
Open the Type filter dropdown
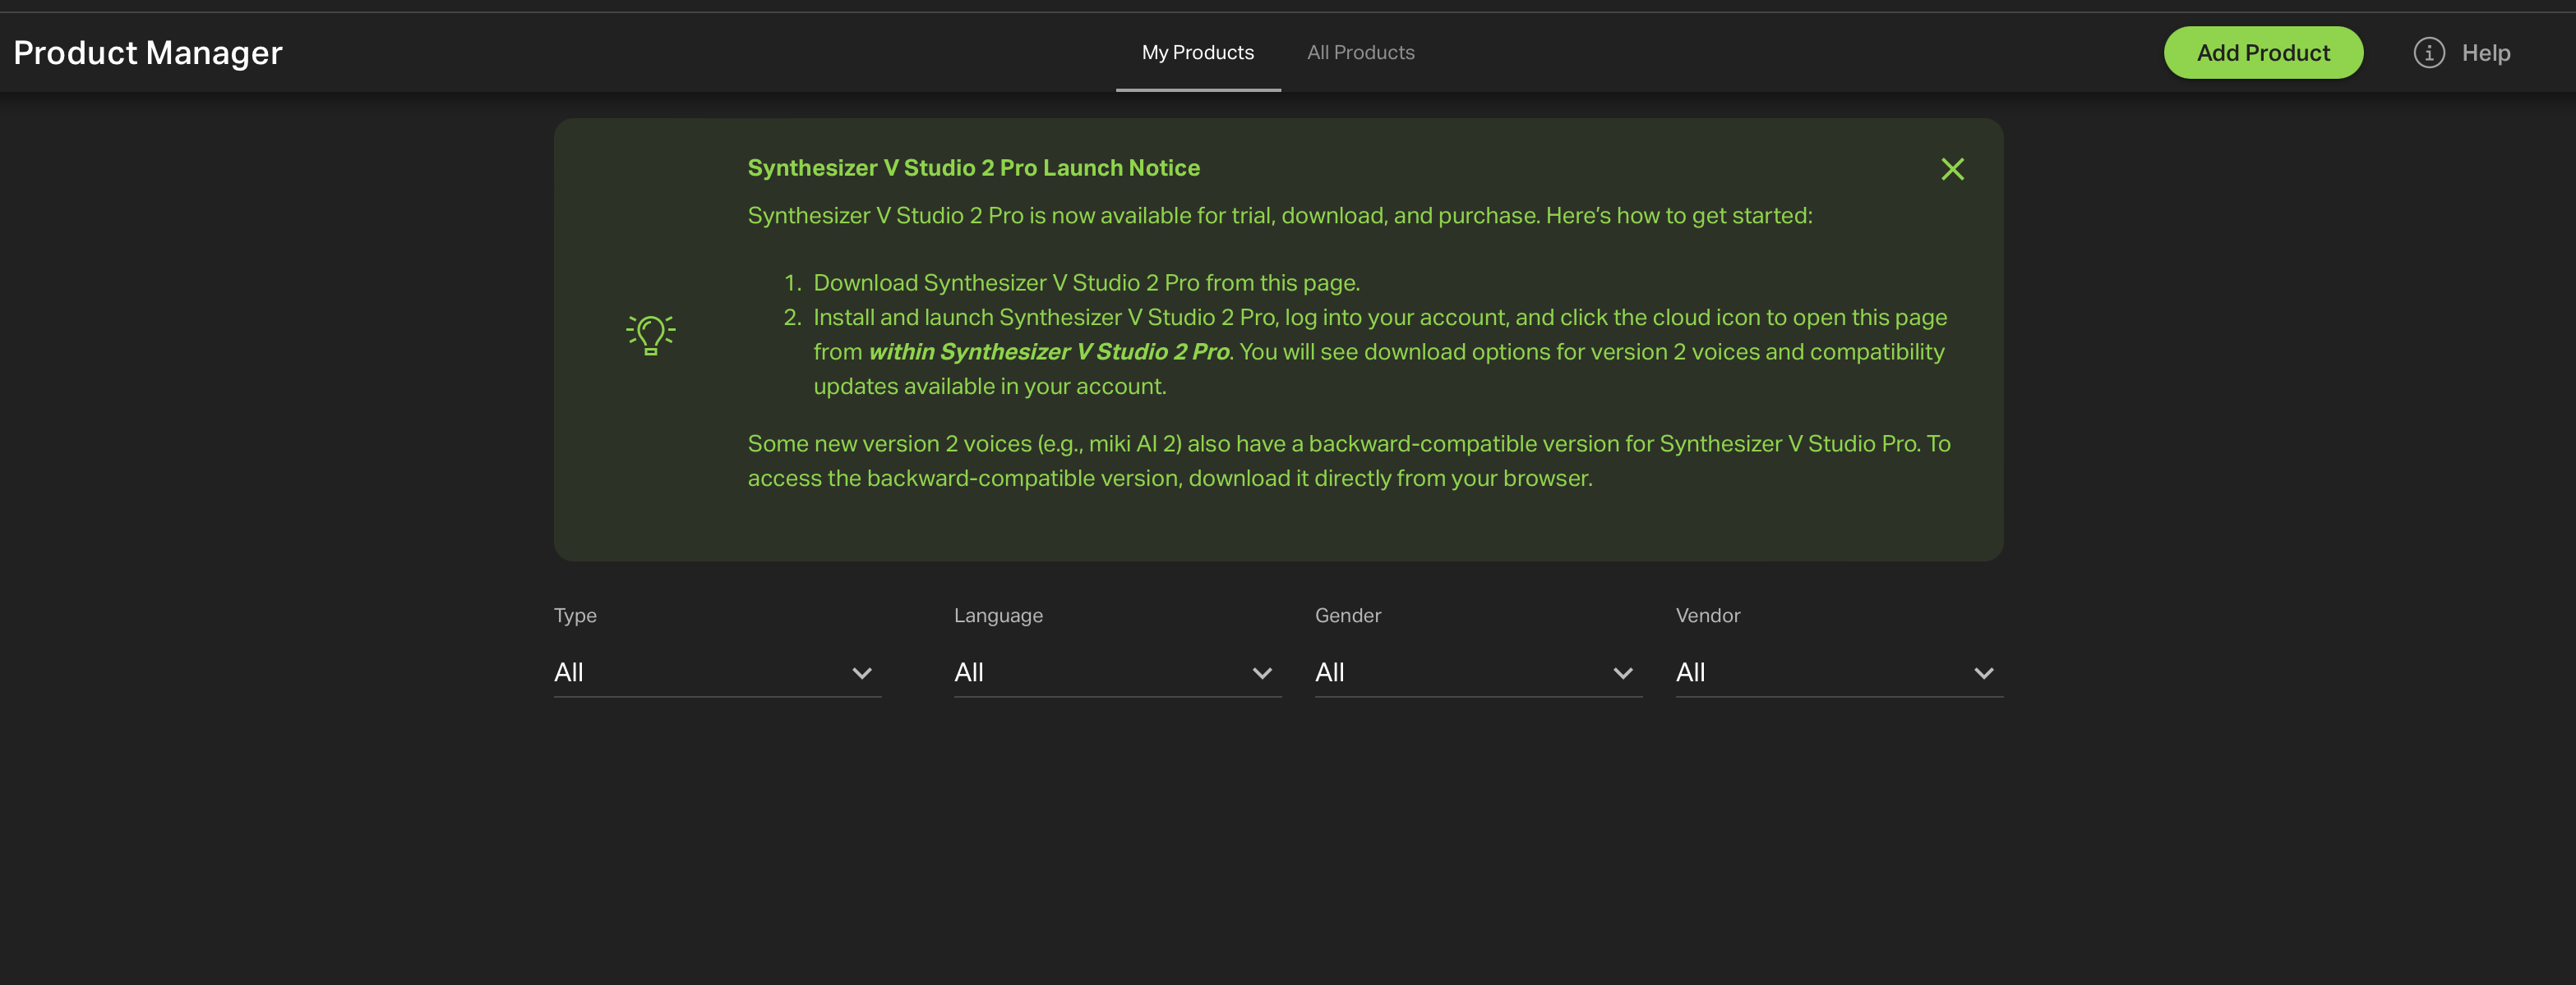coord(717,672)
